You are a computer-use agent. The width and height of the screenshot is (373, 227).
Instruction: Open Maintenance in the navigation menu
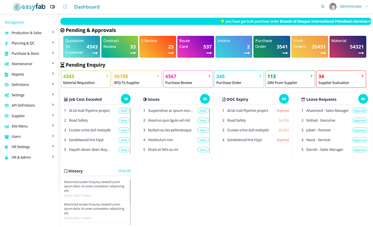pyautogui.click(x=22, y=64)
